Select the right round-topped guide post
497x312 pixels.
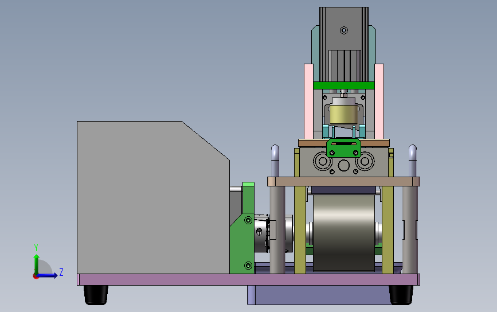coord(412,161)
